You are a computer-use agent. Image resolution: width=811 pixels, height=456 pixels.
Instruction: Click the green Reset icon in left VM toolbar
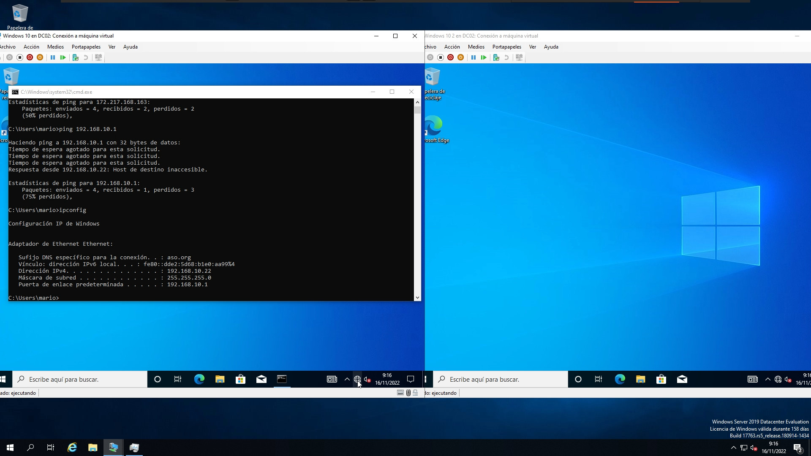pyautogui.click(x=63, y=57)
